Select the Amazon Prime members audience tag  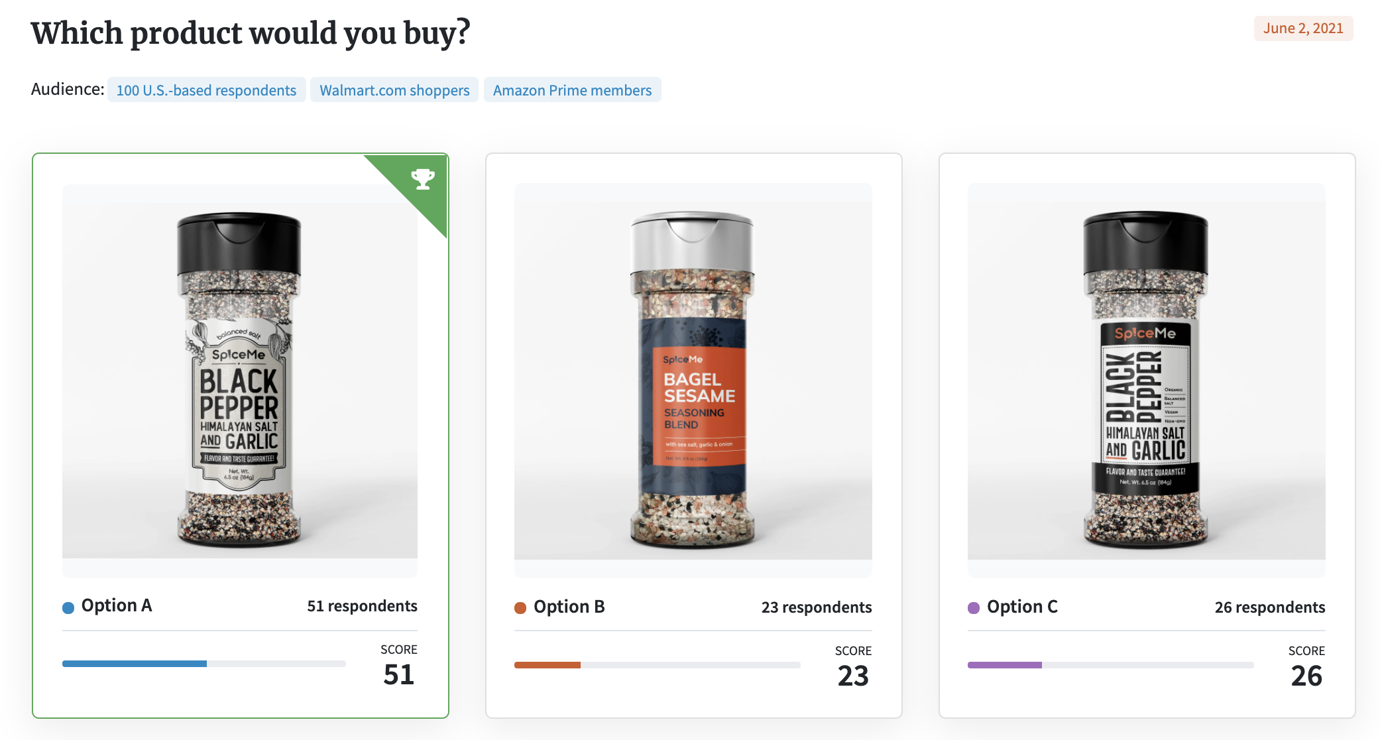pyautogui.click(x=573, y=90)
